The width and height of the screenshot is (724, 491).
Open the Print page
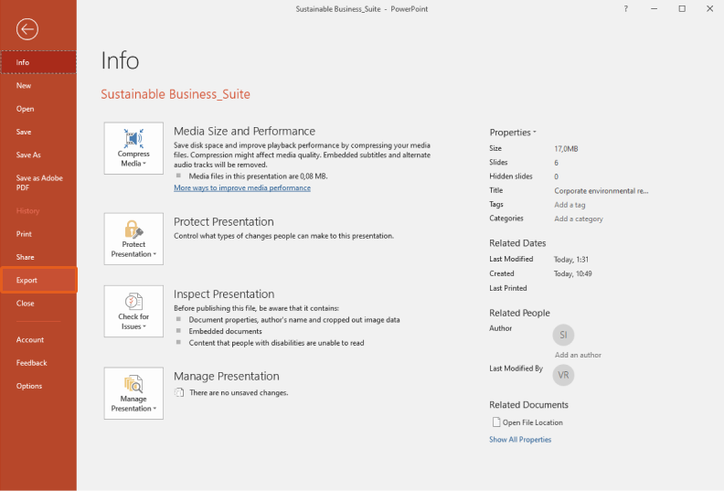(38, 234)
